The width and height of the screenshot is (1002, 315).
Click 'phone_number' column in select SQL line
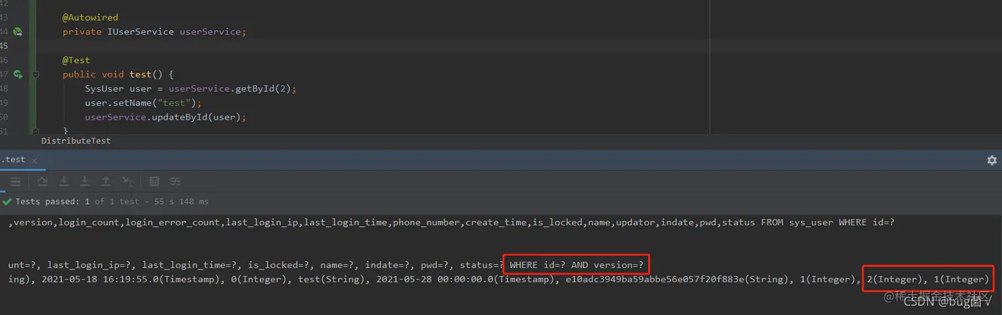[x=425, y=222]
